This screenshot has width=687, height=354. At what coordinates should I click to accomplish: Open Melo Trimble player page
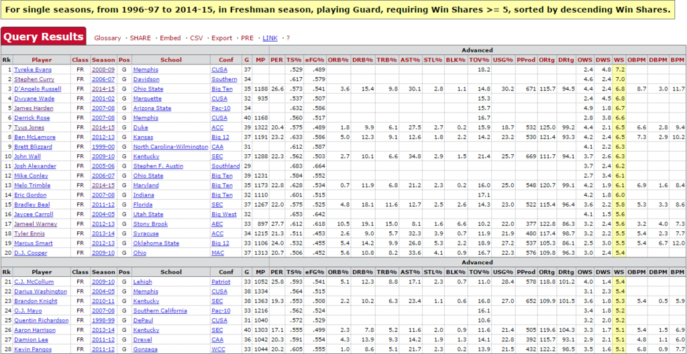tap(32, 185)
